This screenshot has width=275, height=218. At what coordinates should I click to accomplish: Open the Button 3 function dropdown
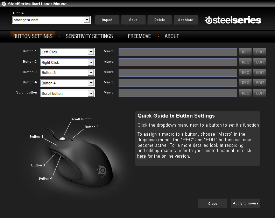coord(91,73)
